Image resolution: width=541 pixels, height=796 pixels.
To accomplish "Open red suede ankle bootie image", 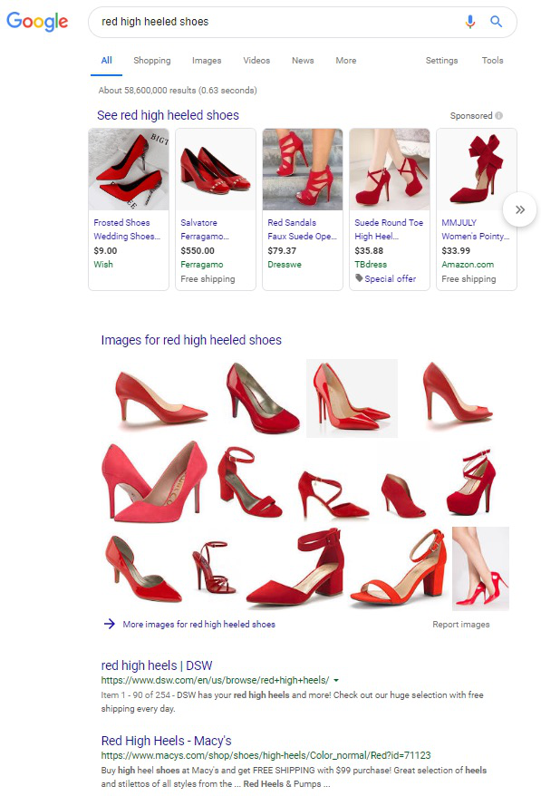I will (x=403, y=496).
